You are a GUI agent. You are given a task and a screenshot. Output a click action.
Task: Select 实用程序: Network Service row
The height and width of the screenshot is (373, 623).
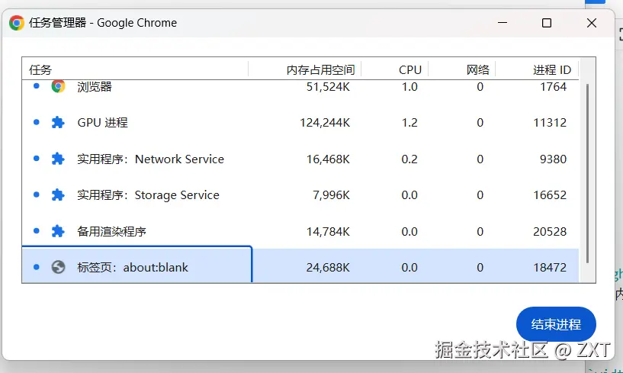coord(300,159)
